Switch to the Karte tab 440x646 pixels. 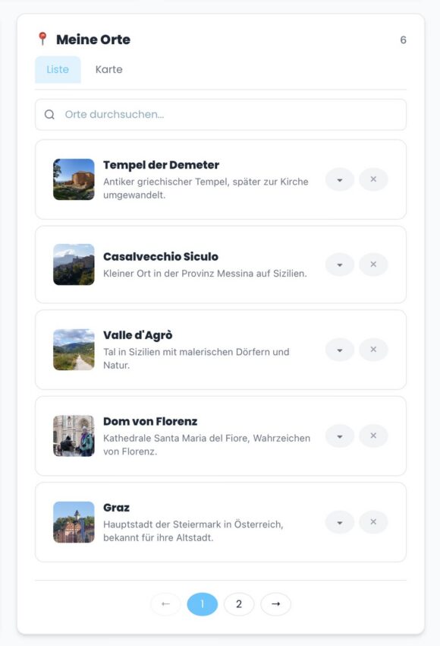tap(108, 69)
